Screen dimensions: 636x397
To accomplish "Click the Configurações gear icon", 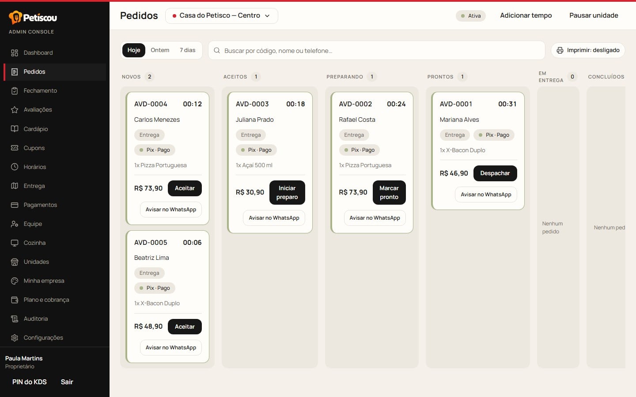I will [x=15, y=337].
